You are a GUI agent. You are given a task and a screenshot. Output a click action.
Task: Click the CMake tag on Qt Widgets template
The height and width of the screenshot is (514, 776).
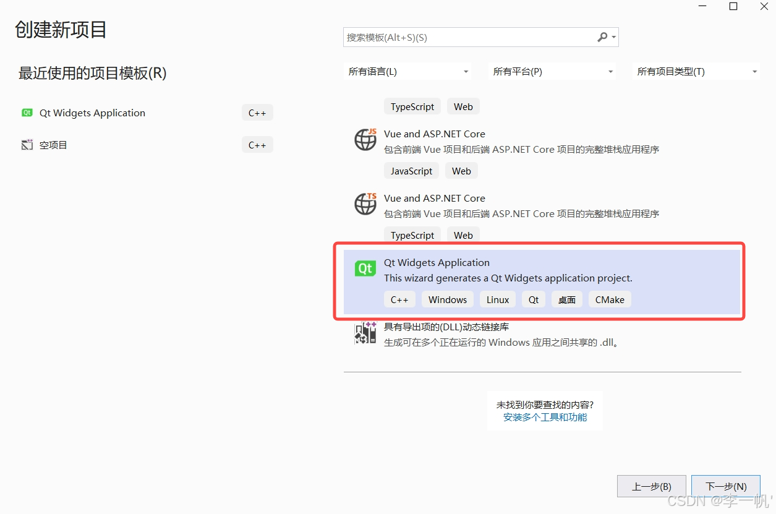(610, 299)
